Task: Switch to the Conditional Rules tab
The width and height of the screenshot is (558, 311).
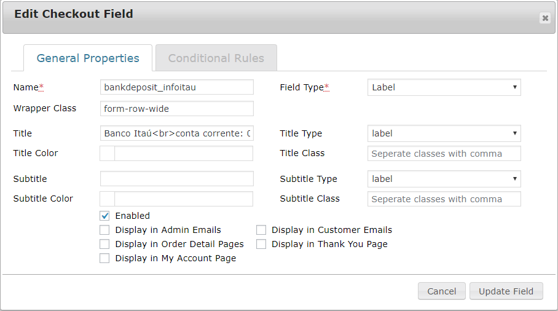Action: (x=216, y=58)
